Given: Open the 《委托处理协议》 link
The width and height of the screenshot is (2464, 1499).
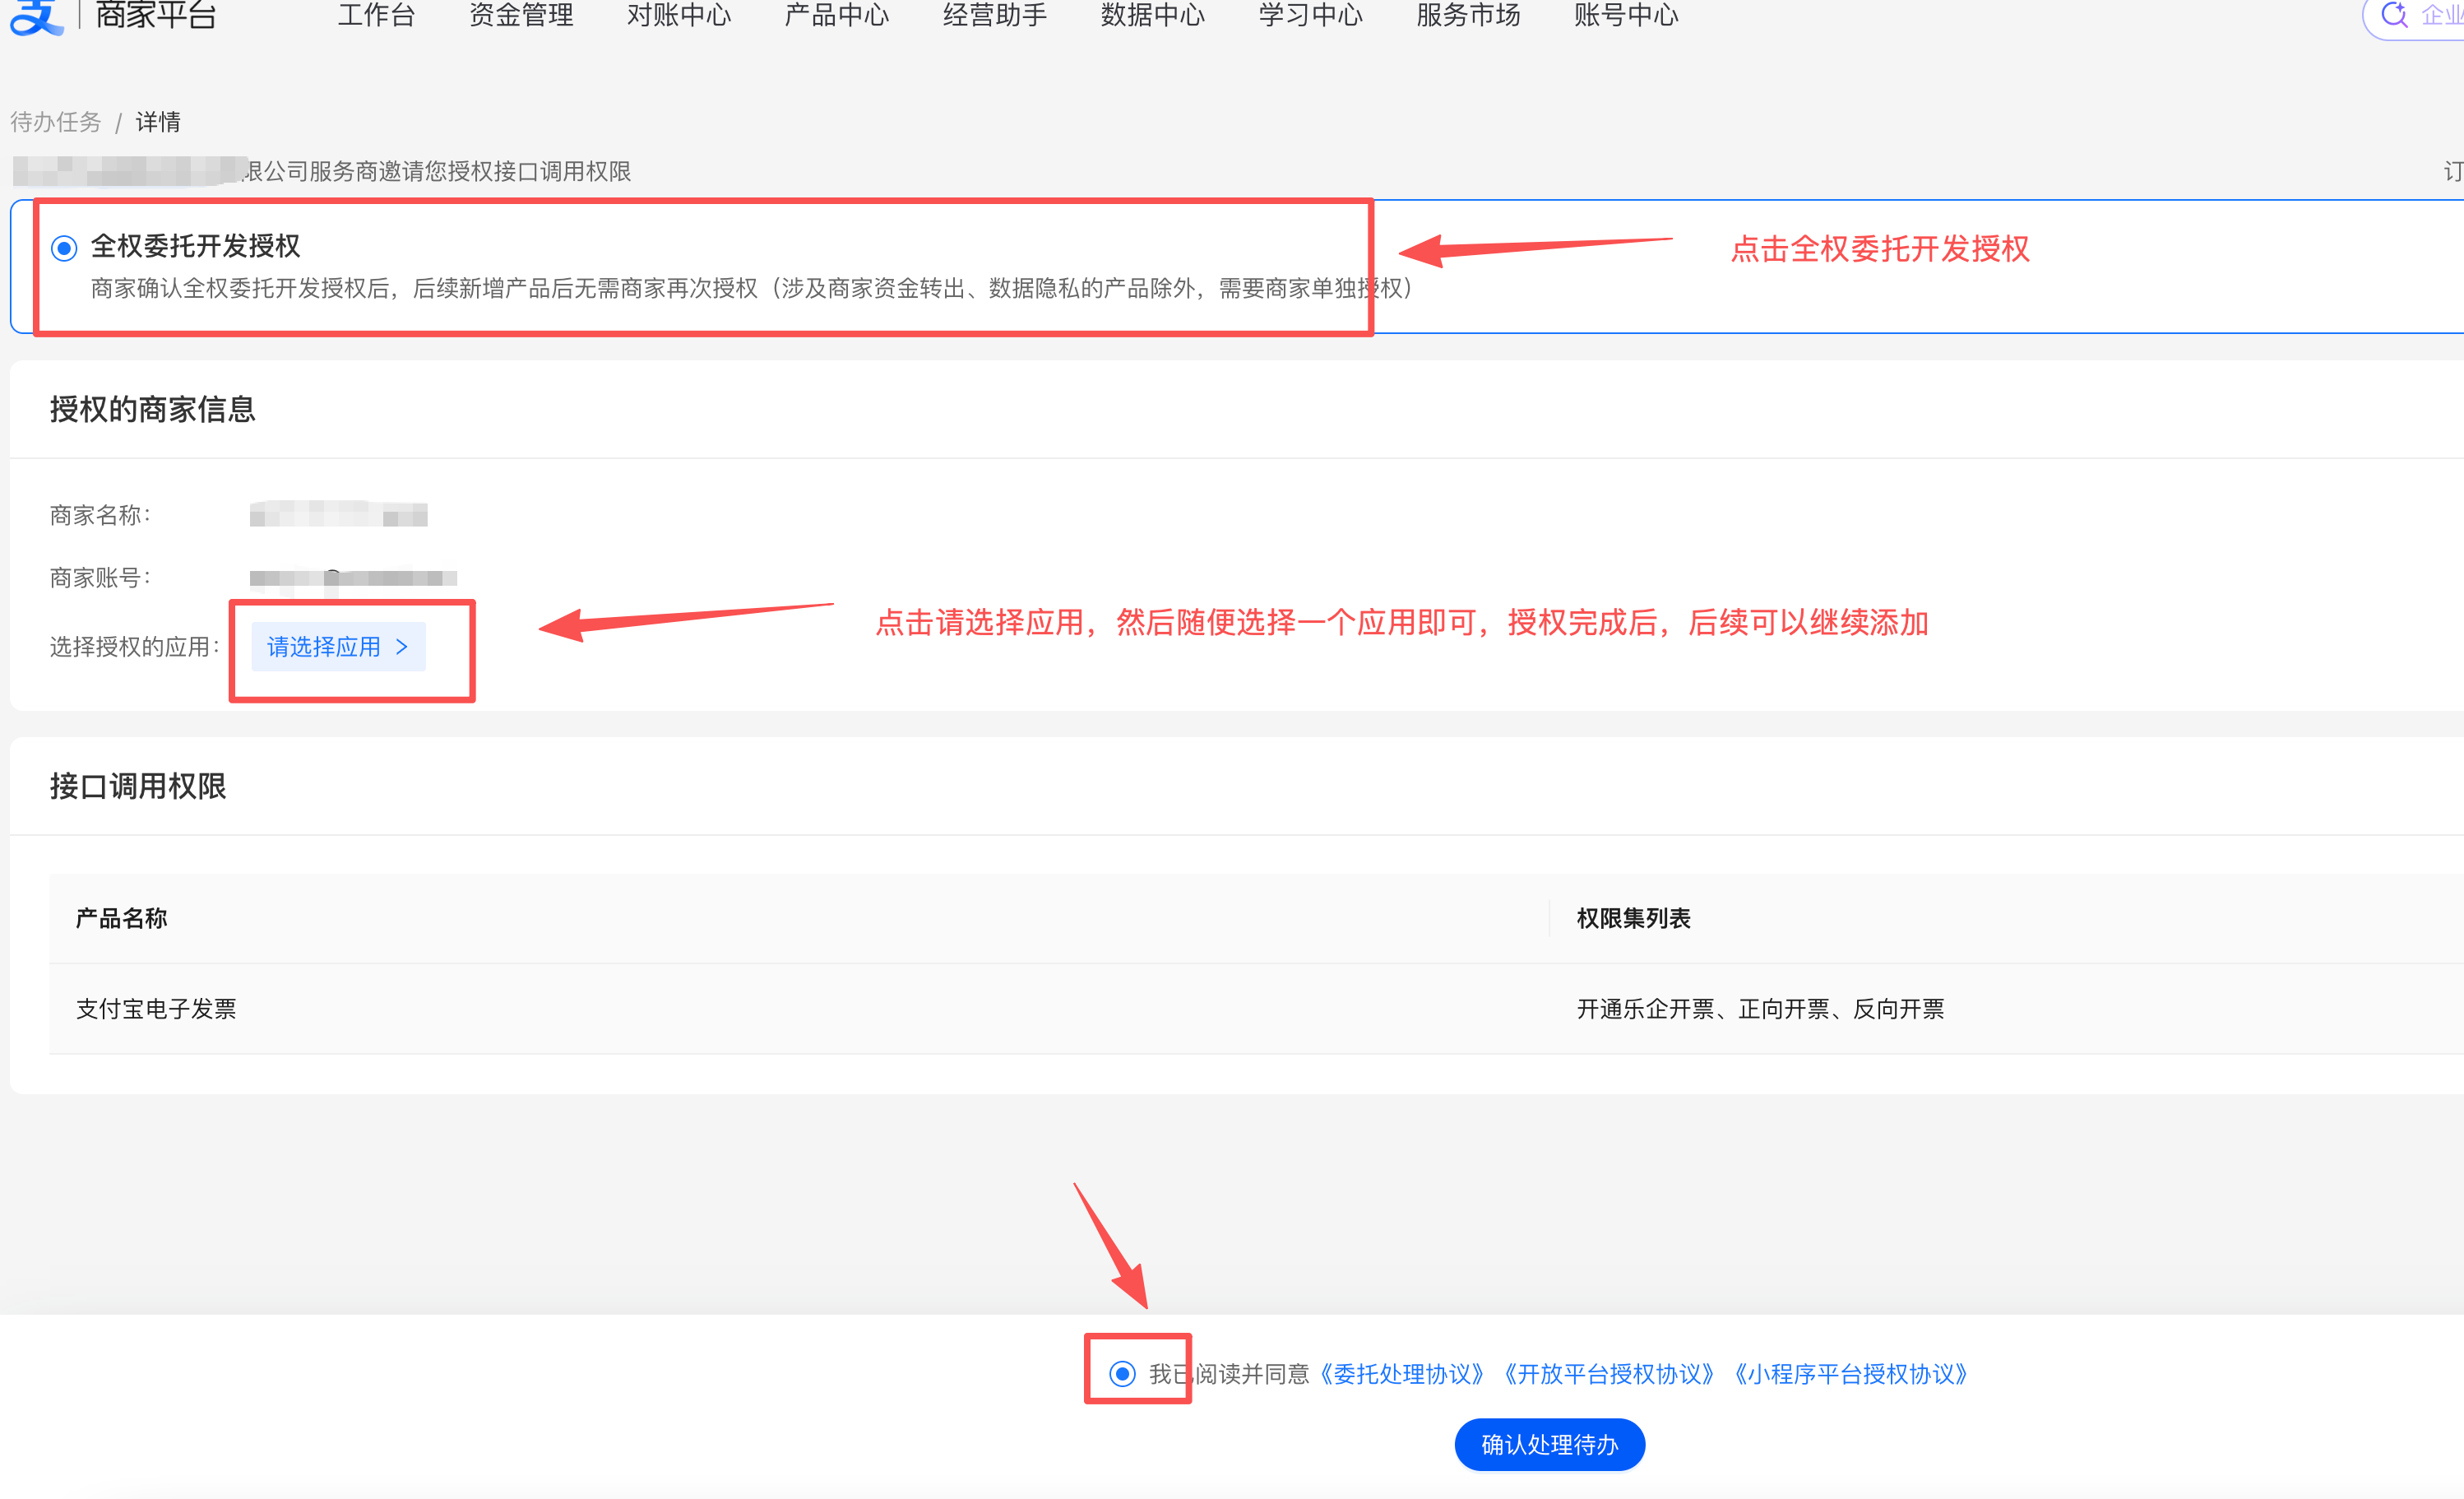Looking at the screenshot, I should click(x=1402, y=1374).
